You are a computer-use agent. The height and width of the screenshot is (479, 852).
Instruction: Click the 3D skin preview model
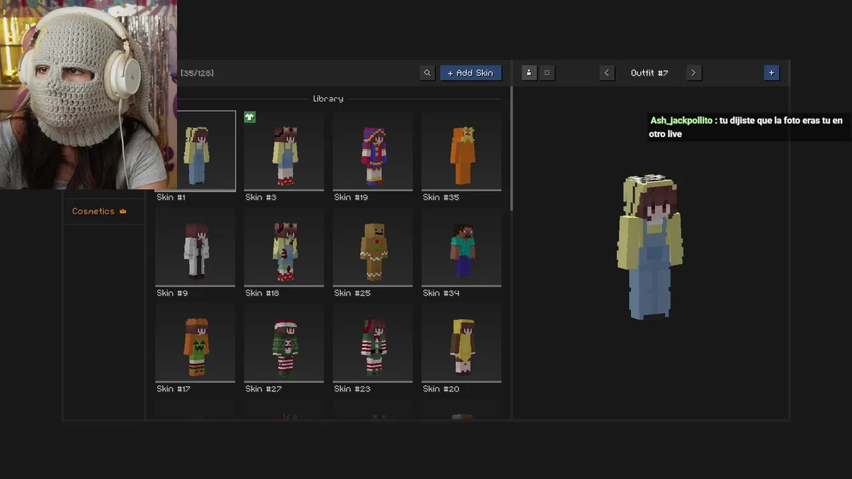[x=650, y=247]
